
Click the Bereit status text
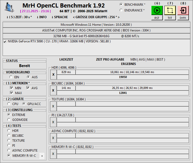coord(24,66)
